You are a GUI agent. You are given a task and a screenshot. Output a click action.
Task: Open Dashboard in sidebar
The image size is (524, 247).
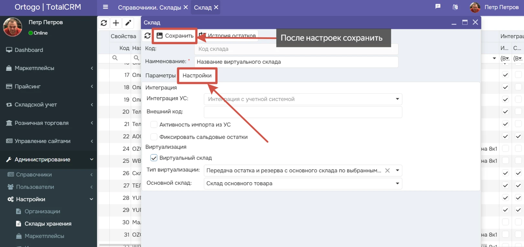tap(29, 50)
